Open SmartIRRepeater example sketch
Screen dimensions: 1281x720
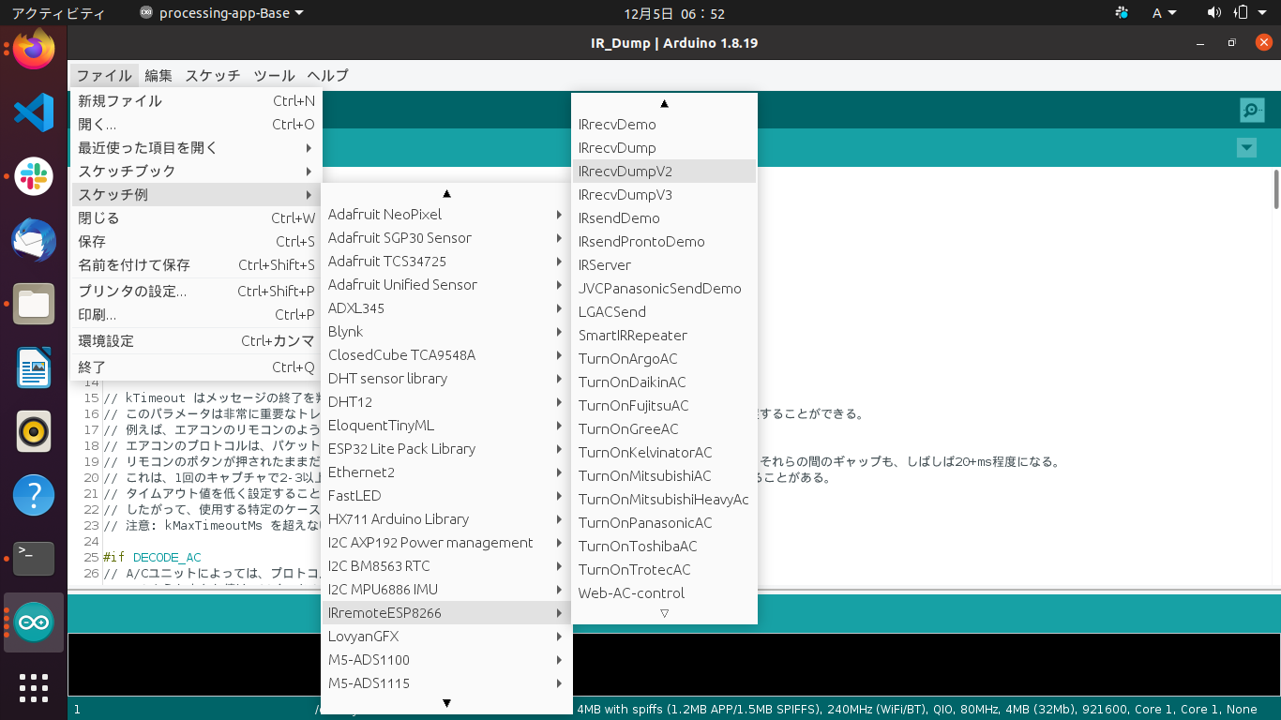point(664,336)
